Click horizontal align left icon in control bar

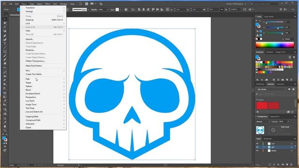coord(139,9)
